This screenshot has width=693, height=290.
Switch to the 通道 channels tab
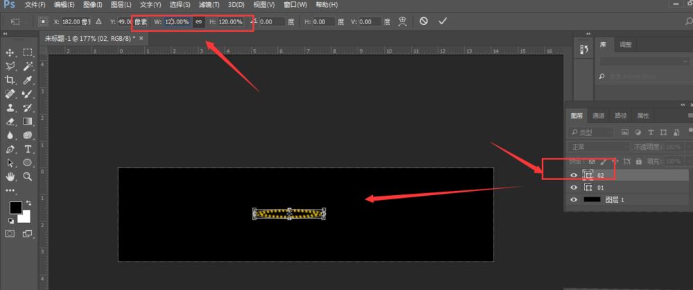coord(599,116)
